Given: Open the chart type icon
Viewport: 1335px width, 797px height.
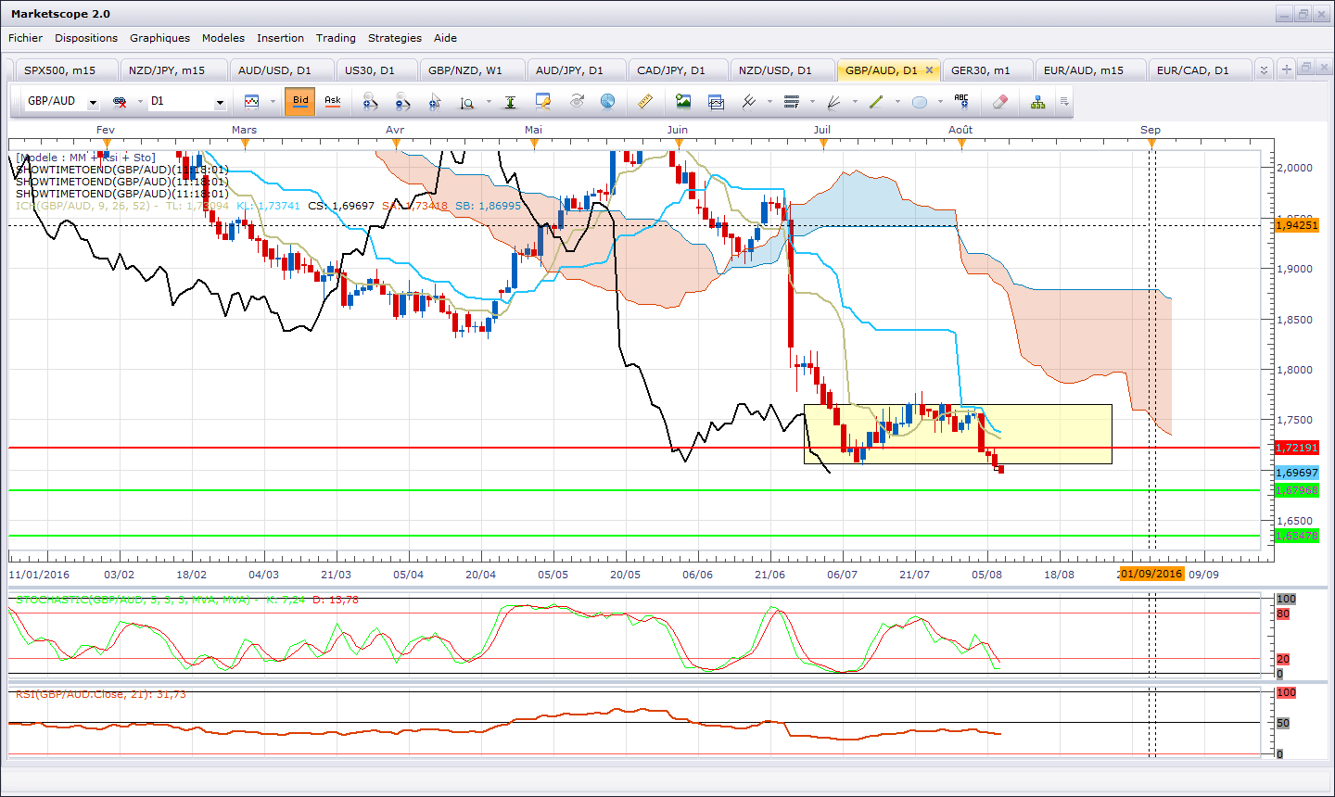Looking at the screenshot, I should tap(251, 102).
